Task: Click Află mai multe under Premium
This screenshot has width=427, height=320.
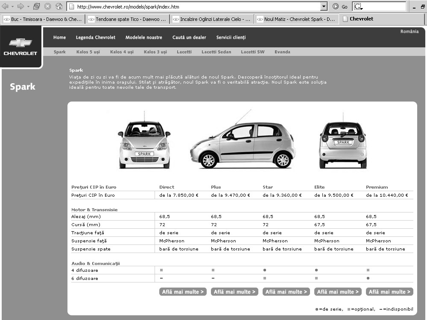Action: coord(389,292)
